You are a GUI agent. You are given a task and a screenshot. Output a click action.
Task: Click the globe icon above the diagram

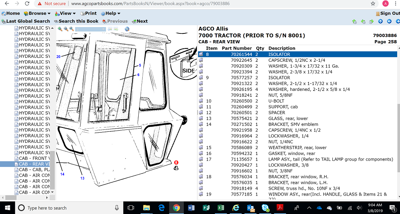127,29
